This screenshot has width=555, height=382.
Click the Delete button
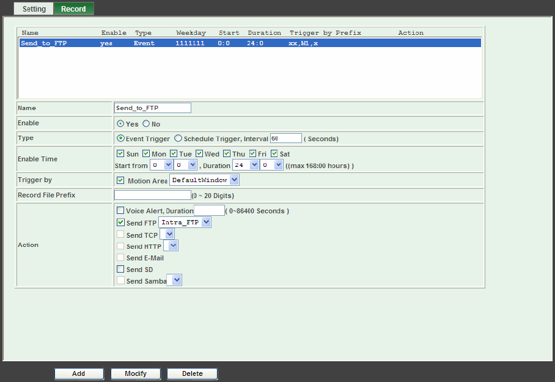tap(192, 373)
